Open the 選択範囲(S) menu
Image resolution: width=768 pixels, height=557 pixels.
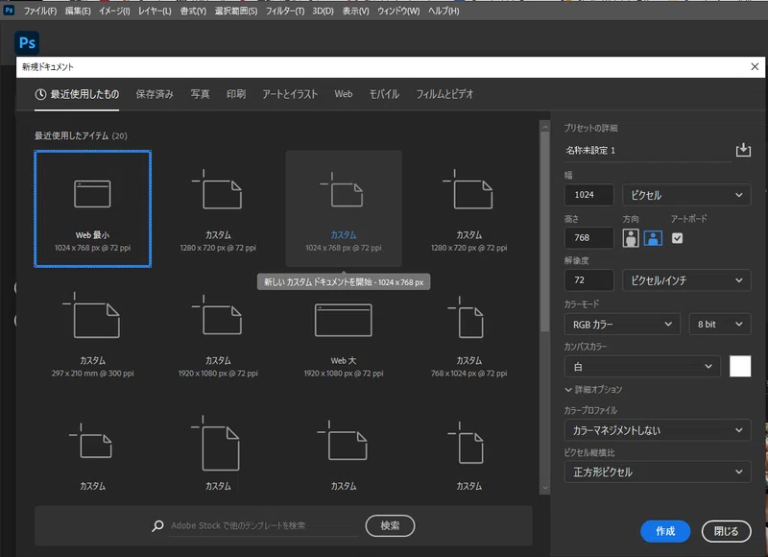[236, 11]
